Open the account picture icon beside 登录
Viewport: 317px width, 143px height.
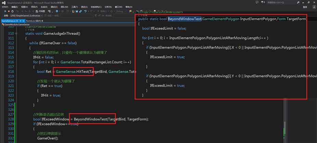(314, 7)
